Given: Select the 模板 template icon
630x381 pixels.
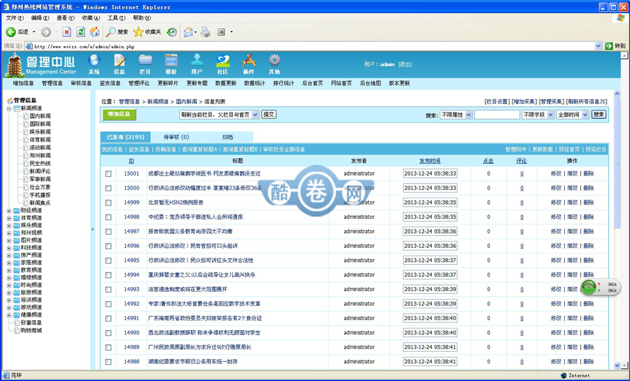Looking at the screenshot, I should [171, 61].
